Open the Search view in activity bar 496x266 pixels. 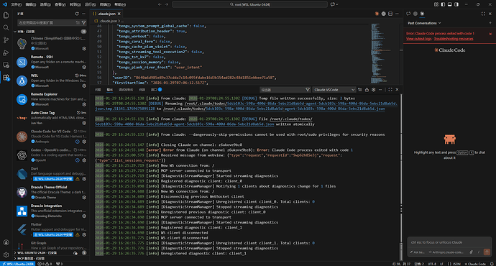tap(6, 28)
